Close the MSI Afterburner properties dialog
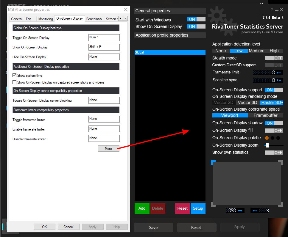Viewport: 288px width, 237px height. coord(125,10)
